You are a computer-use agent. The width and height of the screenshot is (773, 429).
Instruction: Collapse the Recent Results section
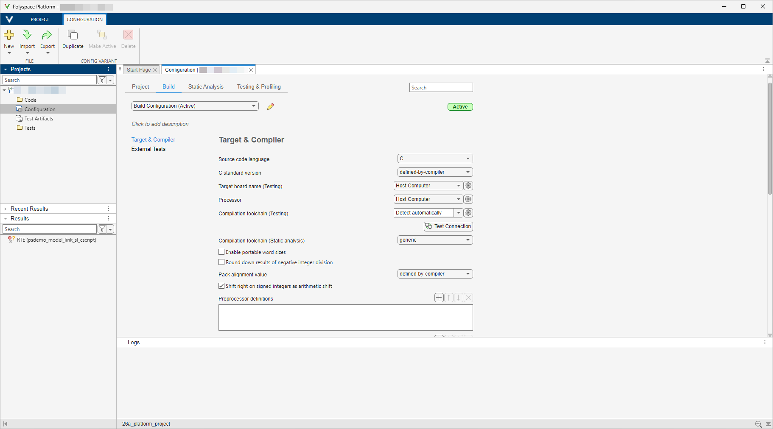coord(6,209)
